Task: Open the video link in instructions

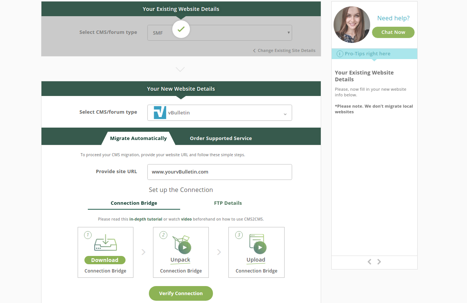Action: pyautogui.click(x=186, y=219)
